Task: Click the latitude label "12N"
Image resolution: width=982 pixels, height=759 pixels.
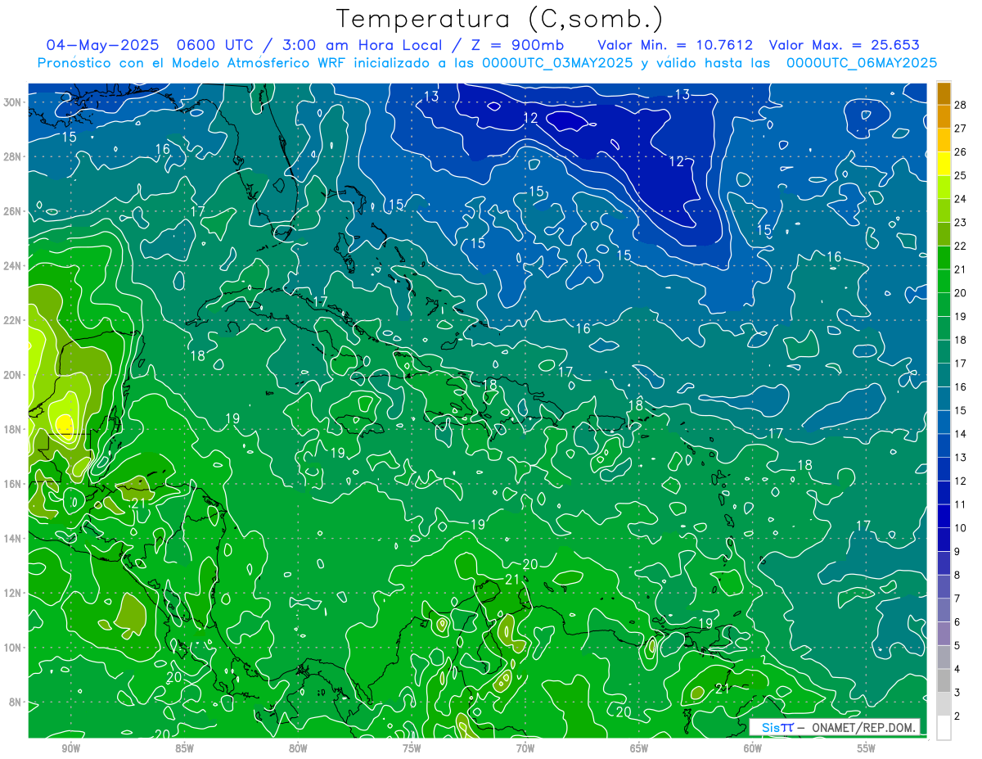Action: [11, 593]
